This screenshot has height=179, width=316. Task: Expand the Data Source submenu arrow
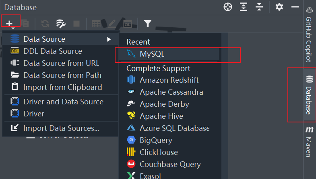click(109, 39)
